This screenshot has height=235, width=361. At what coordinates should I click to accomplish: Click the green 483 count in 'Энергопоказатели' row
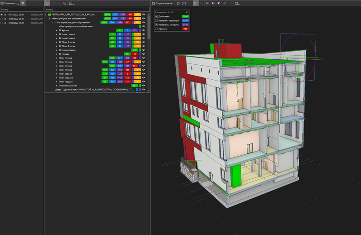[135, 86]
